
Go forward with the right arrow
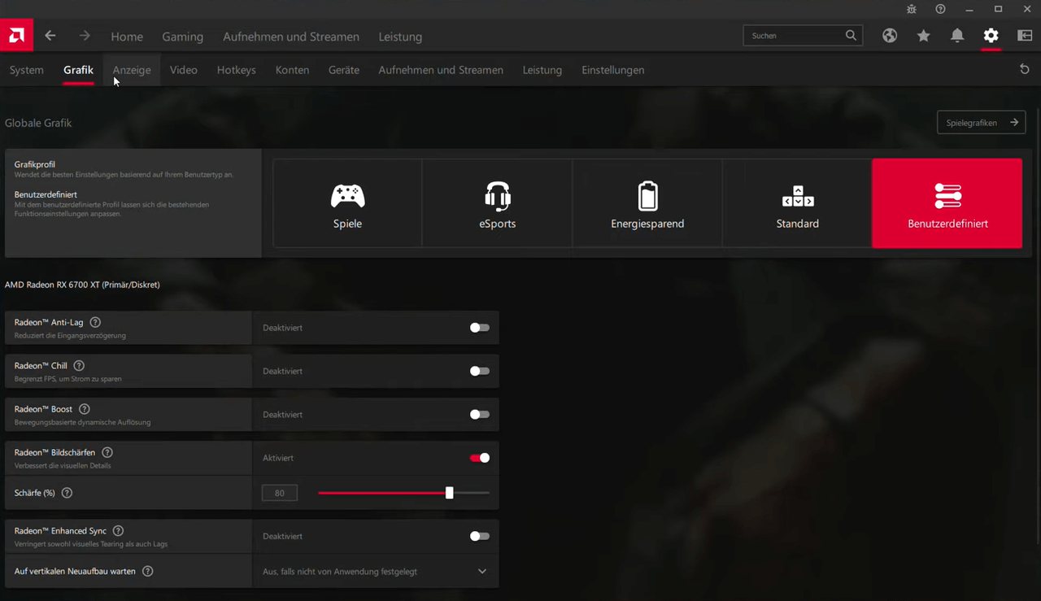(85, 36)
